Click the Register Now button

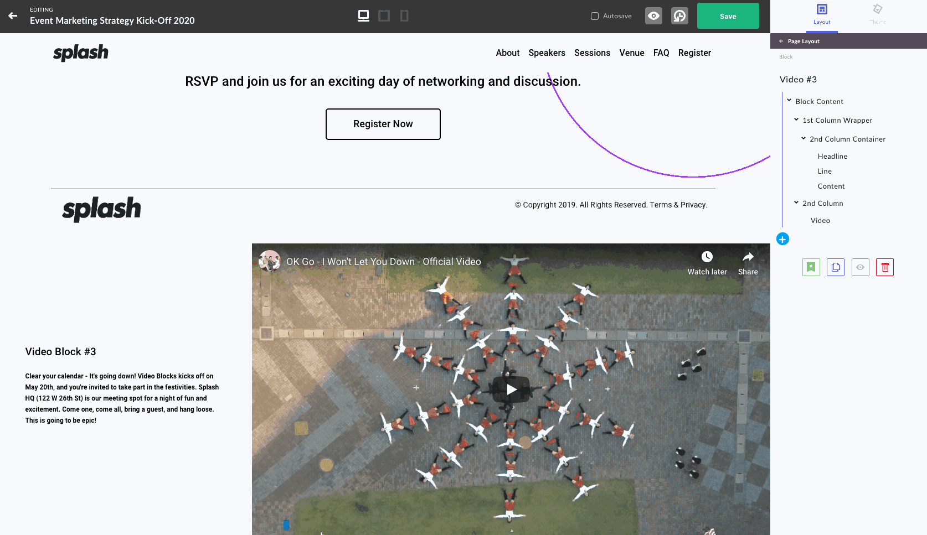pos(383,124)
